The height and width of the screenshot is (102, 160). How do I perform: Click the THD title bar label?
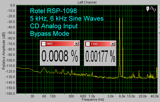tap(94, 44)
